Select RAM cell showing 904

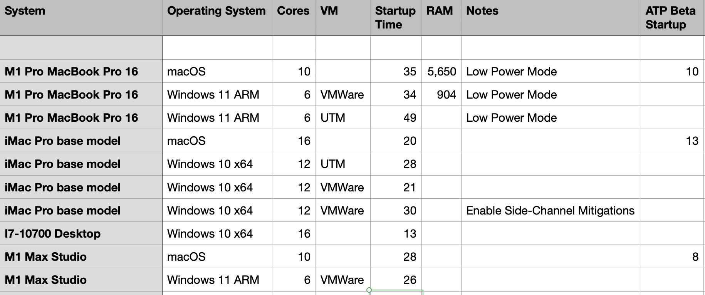[441, 94]
